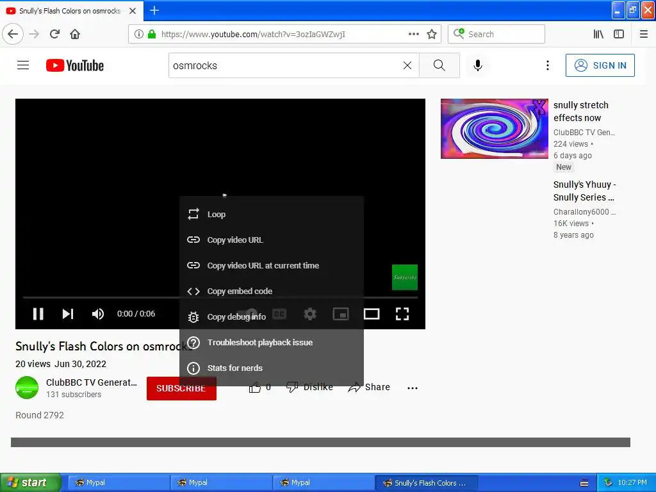Click the browser Search field
The width and height of the screenshot is (656, 492).
496,35
